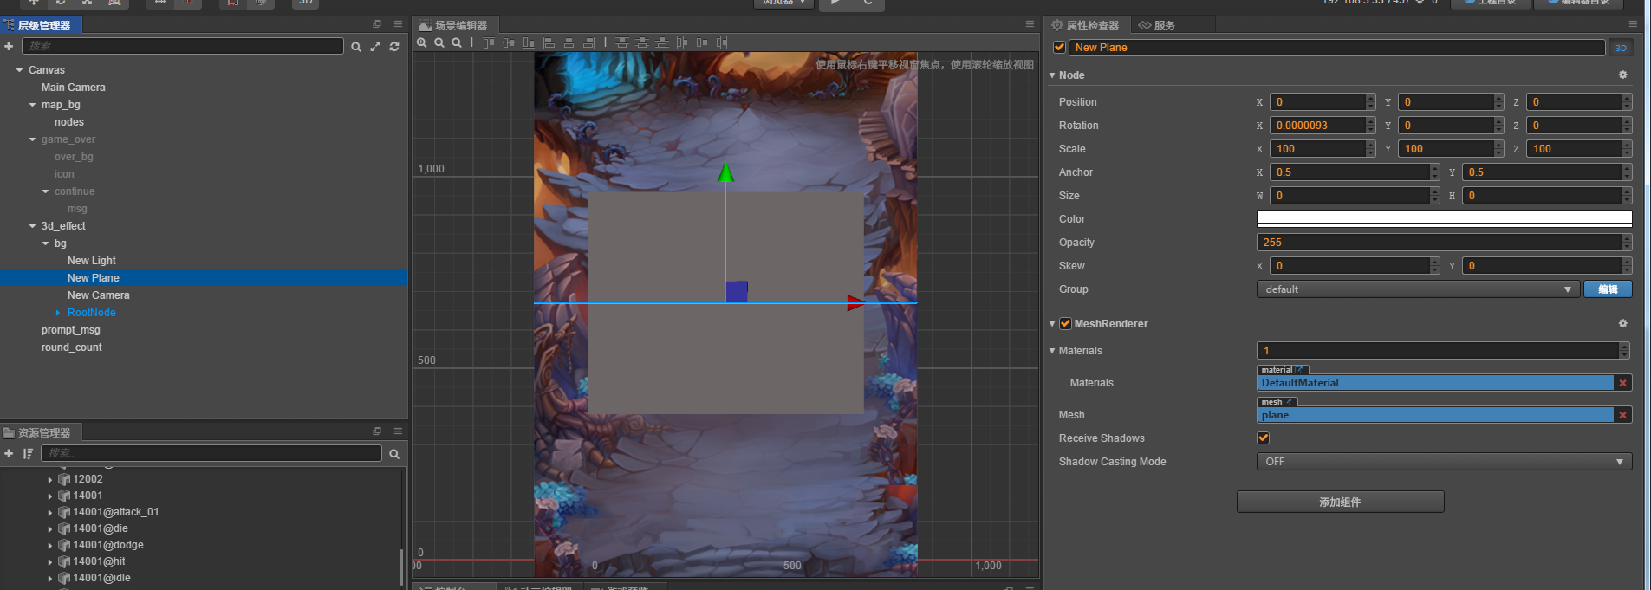
Task: Refresh the hierarchy panel
Action: 394,47
